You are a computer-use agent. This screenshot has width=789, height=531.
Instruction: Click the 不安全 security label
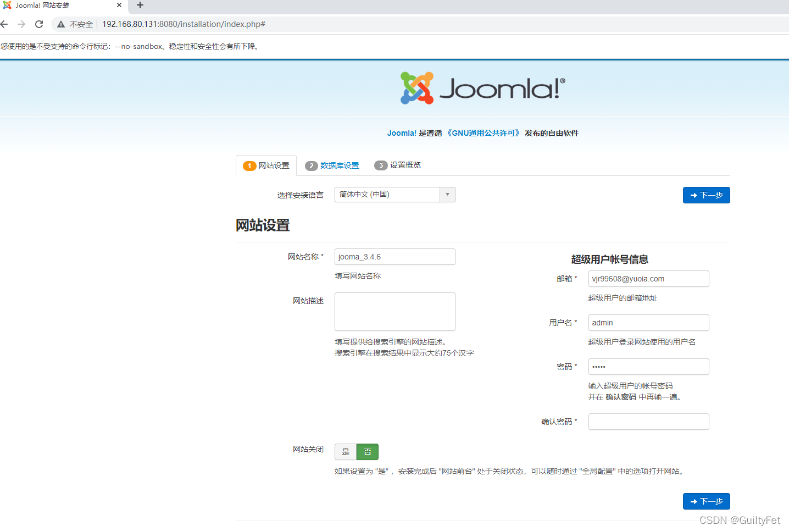(81, 24)
